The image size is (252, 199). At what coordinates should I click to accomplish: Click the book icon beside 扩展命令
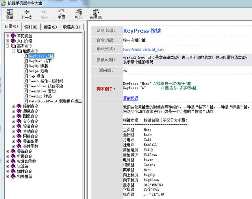tap(13, 156)
